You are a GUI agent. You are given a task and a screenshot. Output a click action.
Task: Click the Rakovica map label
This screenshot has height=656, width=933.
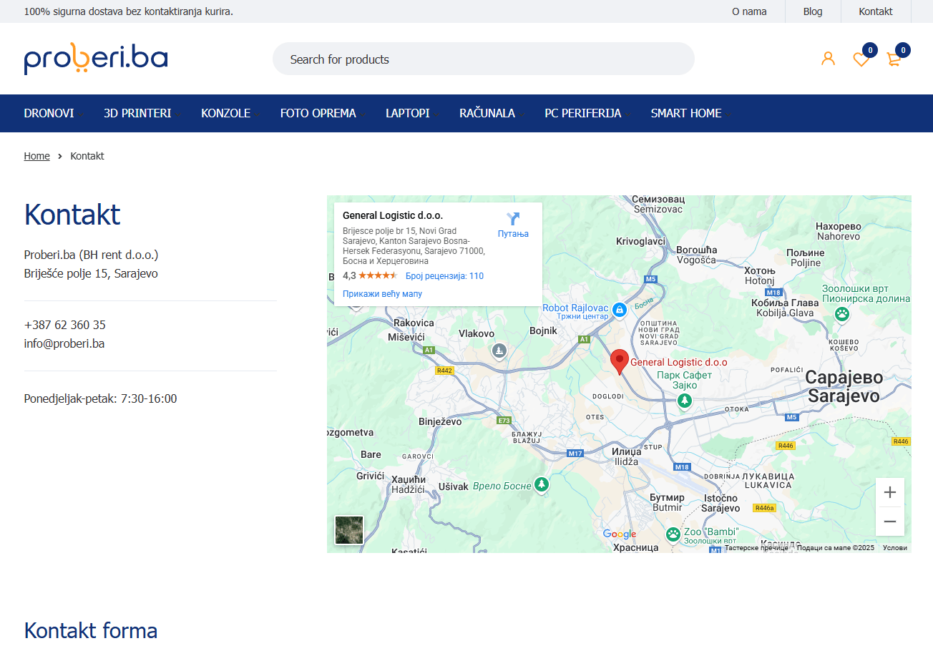tap(414, 323)
